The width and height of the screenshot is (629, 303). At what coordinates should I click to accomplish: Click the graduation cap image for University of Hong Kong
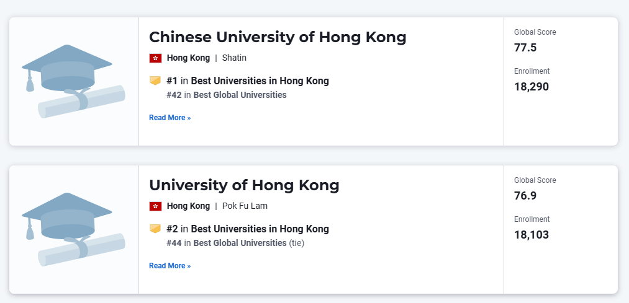point(73,229)
